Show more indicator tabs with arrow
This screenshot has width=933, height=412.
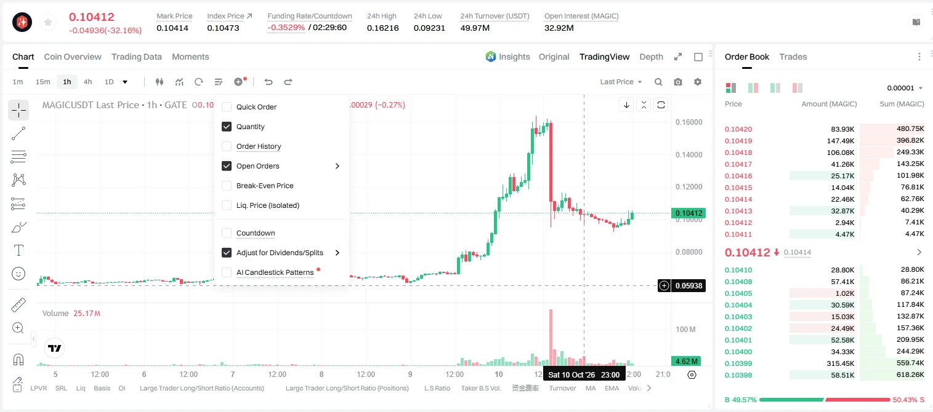tap(648, 388)
